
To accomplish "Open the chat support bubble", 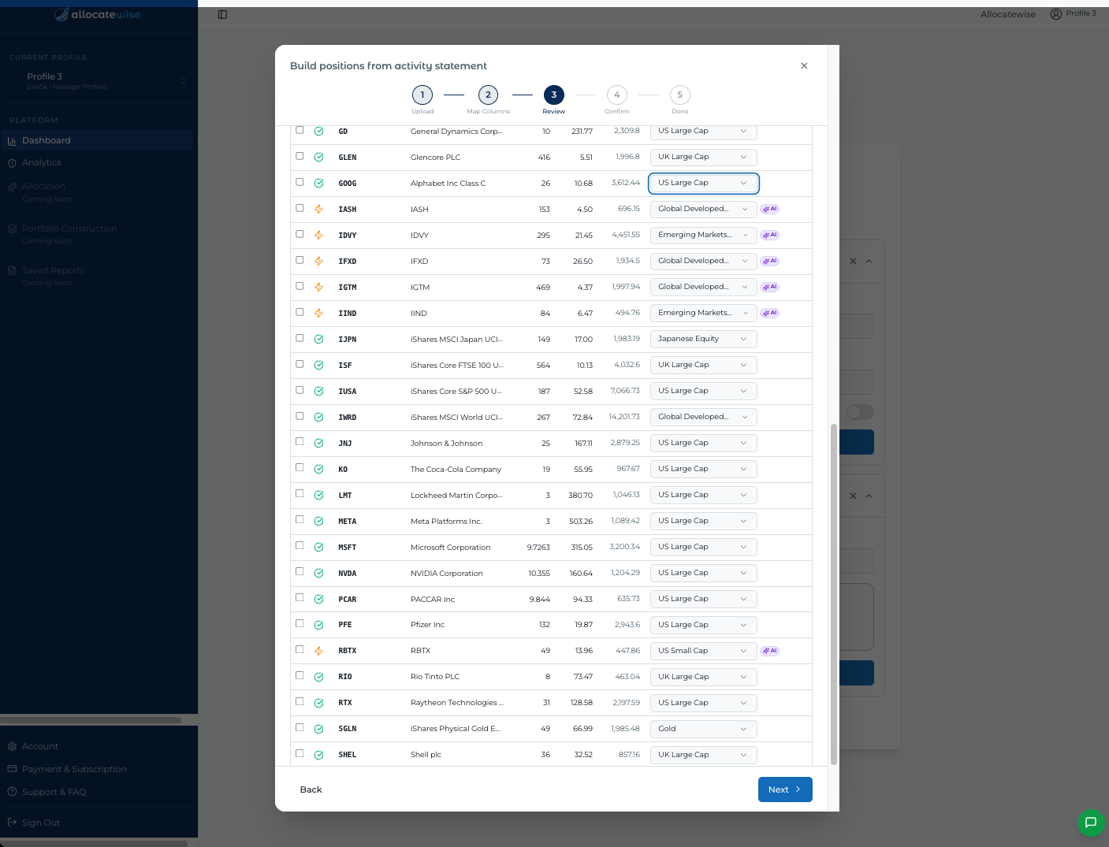I will pyautogui.click(x=1091, y=823).
